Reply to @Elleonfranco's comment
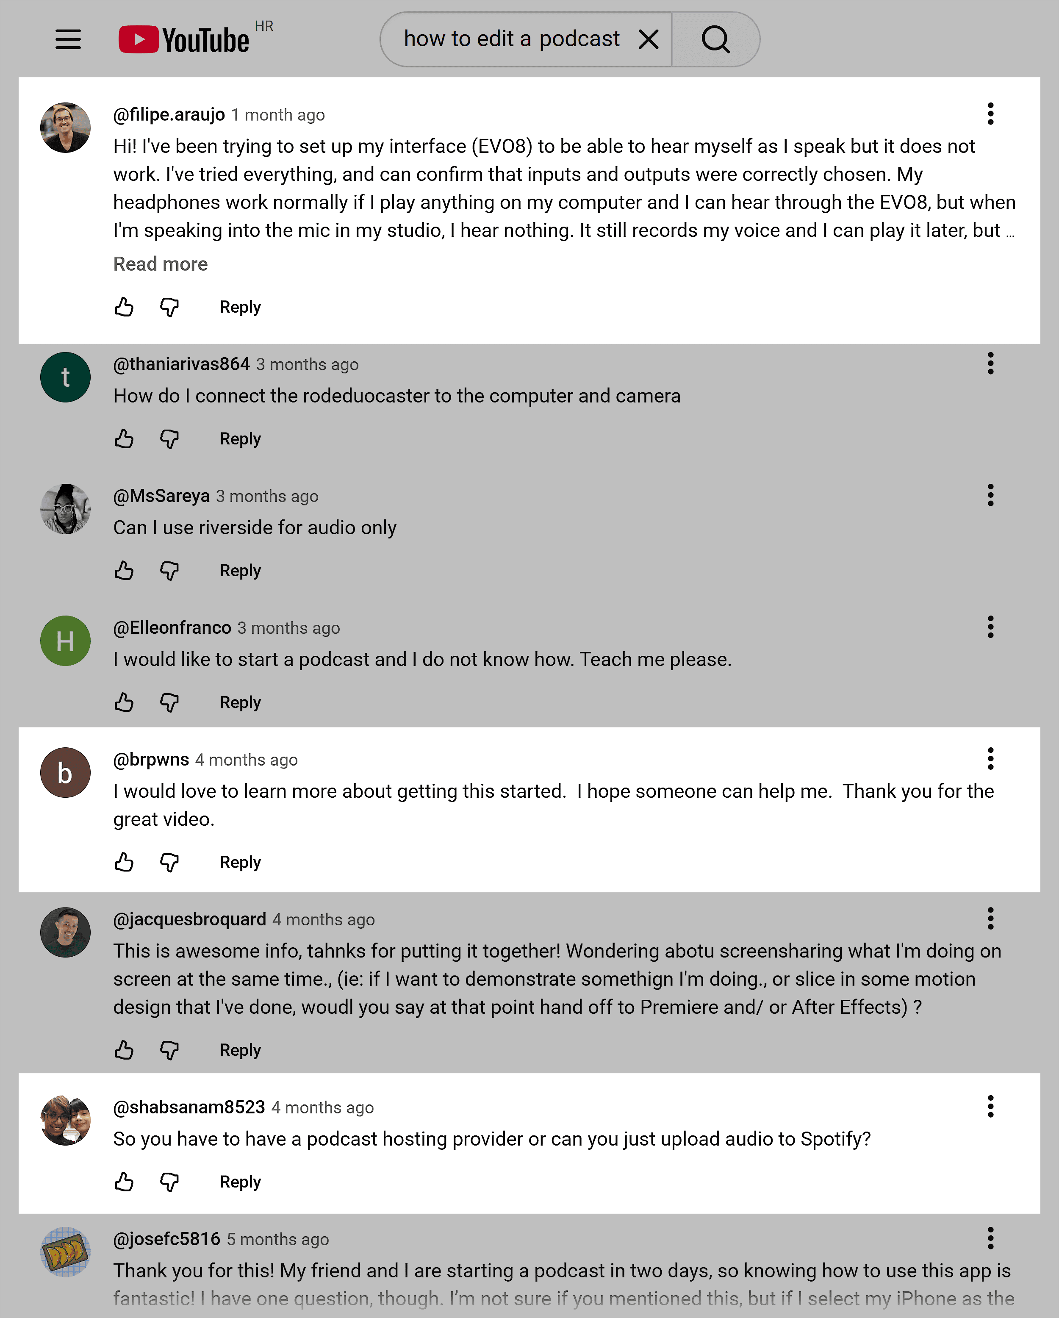The width and height of the screenshot is (1059, 1318). 239,702
